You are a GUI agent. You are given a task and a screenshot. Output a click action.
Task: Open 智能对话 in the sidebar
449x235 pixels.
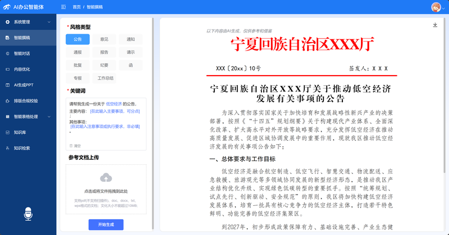[28, 53]
